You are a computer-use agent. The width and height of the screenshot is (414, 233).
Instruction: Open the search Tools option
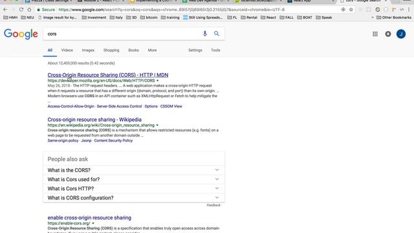[x=215, y=50]
